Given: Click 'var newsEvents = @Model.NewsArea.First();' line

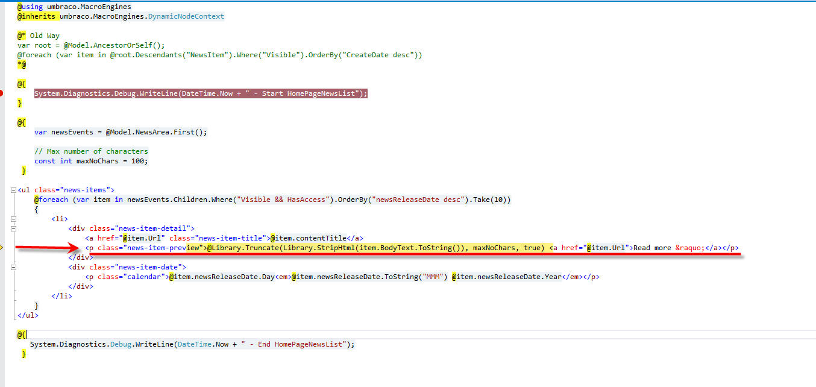Looking at the screenshot, I should pos(121,132).
